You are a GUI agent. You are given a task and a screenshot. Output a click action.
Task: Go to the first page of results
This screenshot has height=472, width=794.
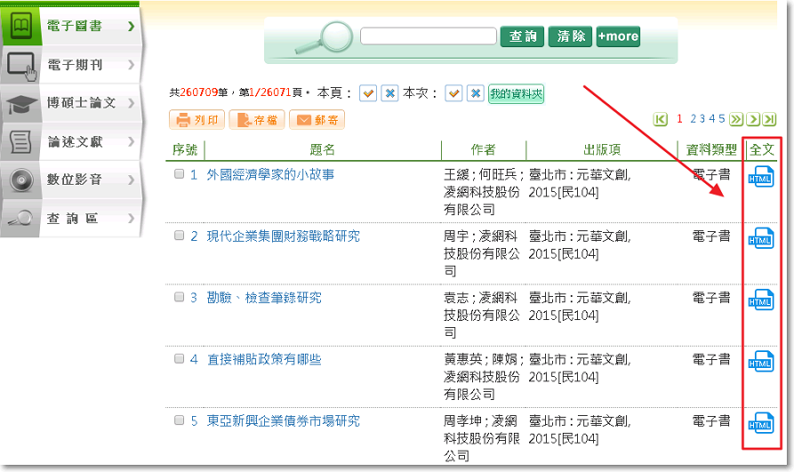coord(661,119)
